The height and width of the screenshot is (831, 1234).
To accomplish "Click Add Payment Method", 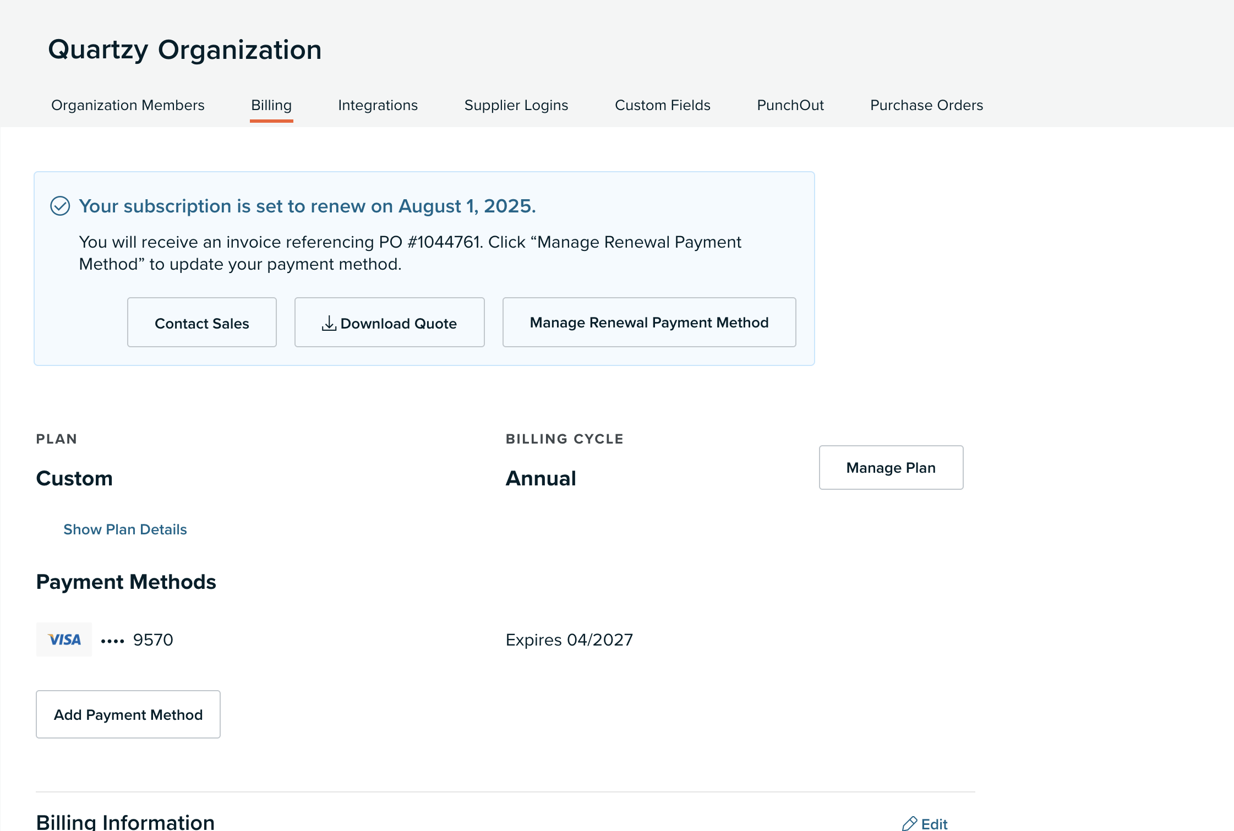I will tap(128, 714).
